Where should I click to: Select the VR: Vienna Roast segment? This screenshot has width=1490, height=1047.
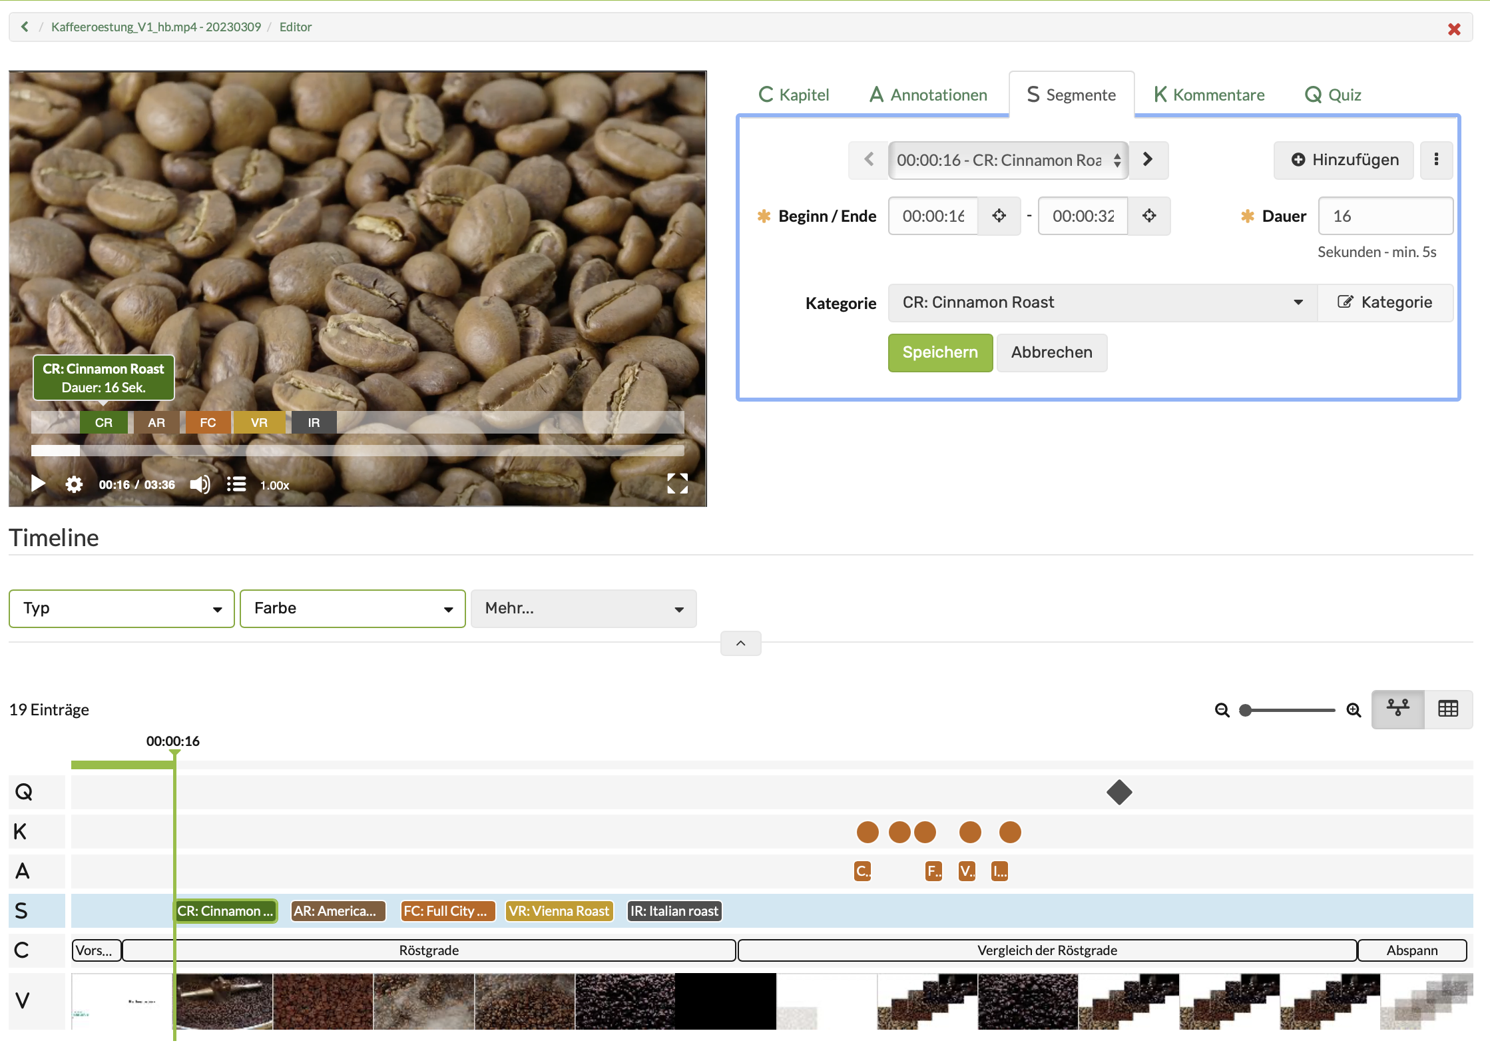click(559, 910)
